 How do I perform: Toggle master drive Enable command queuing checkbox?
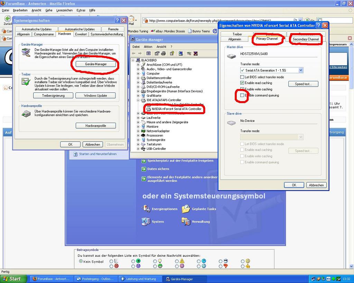[x=242, y=95]
